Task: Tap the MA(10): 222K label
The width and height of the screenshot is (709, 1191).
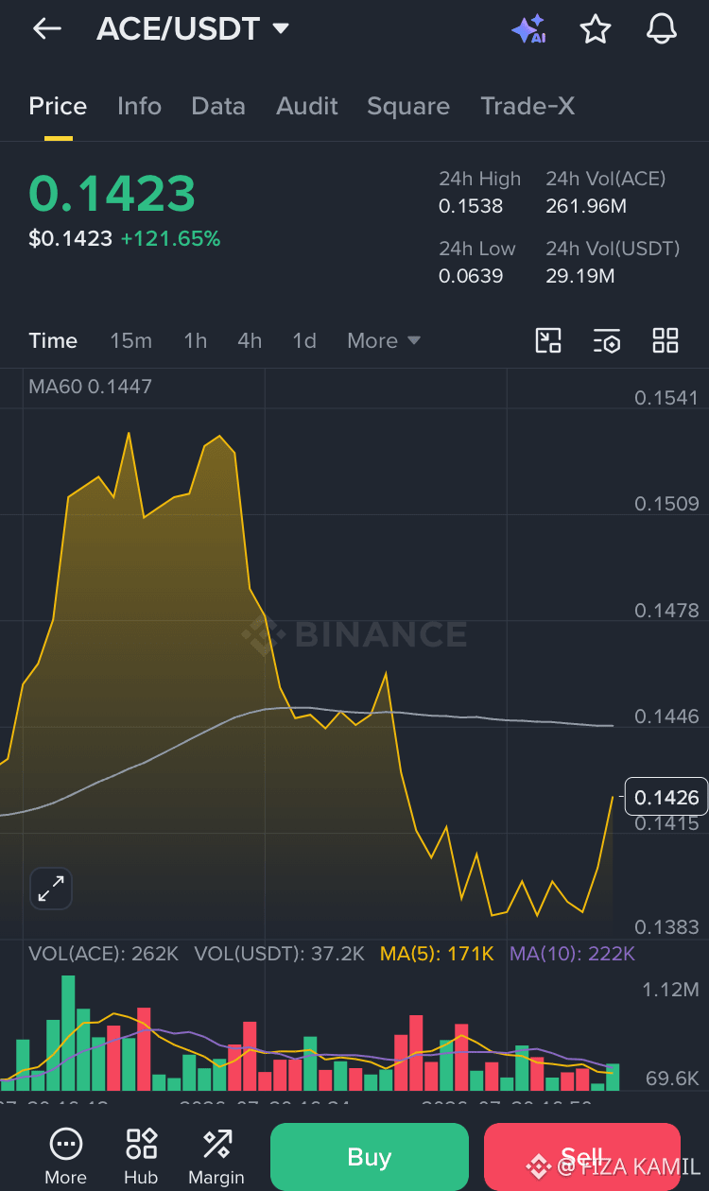Action: click(x=573, y=954)
